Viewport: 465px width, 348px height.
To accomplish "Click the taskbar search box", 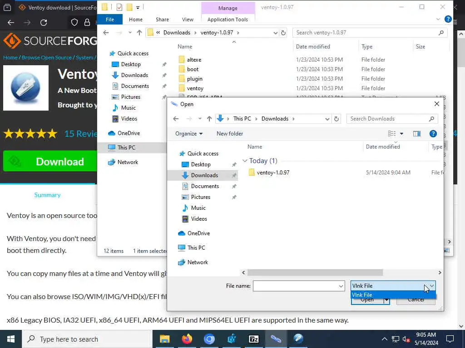I will point(87,339).
